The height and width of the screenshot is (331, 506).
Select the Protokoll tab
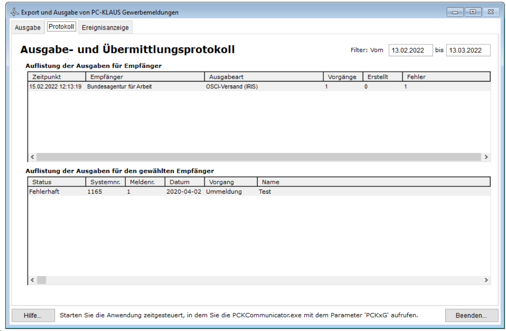tap(61, 27)
